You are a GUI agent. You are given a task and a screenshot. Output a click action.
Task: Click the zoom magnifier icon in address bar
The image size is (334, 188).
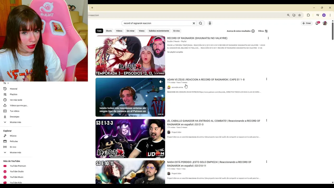(288, 15)
